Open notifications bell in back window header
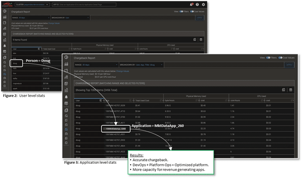302x178 pixels. [192, 4]
